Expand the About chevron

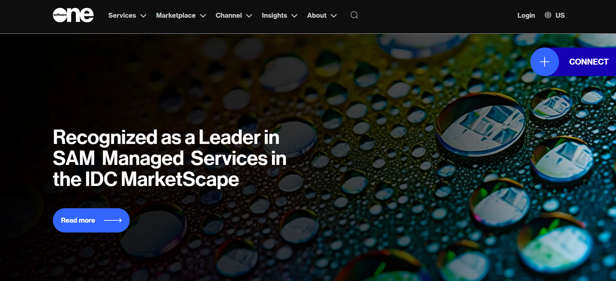[x=334, y=16]
